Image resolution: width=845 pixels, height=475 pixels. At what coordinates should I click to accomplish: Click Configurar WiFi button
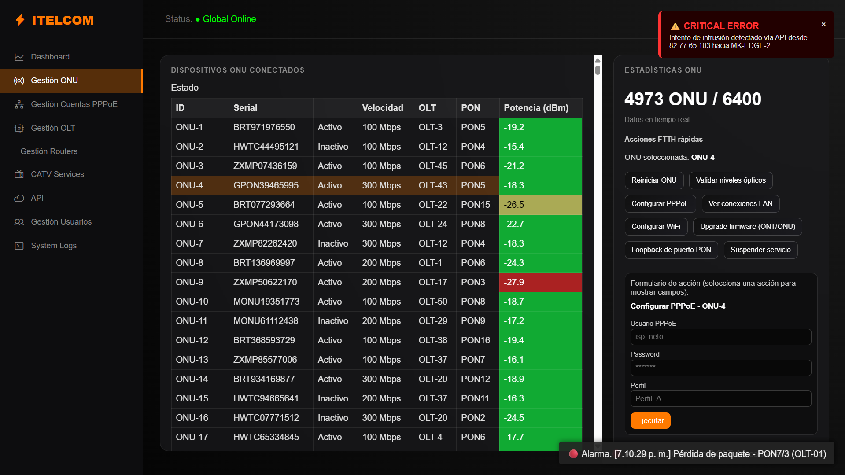pyautogui.click(x=656, y=226)
